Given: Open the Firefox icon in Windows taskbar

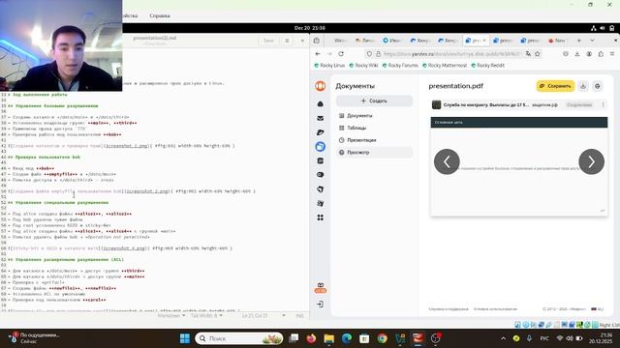Looking at the screenshot, I should [311, 338].
